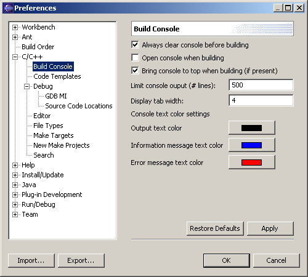The width and height of the screenshot is (308, 277).
Task: Open Source Code Locations page
Action: point(79,106)
